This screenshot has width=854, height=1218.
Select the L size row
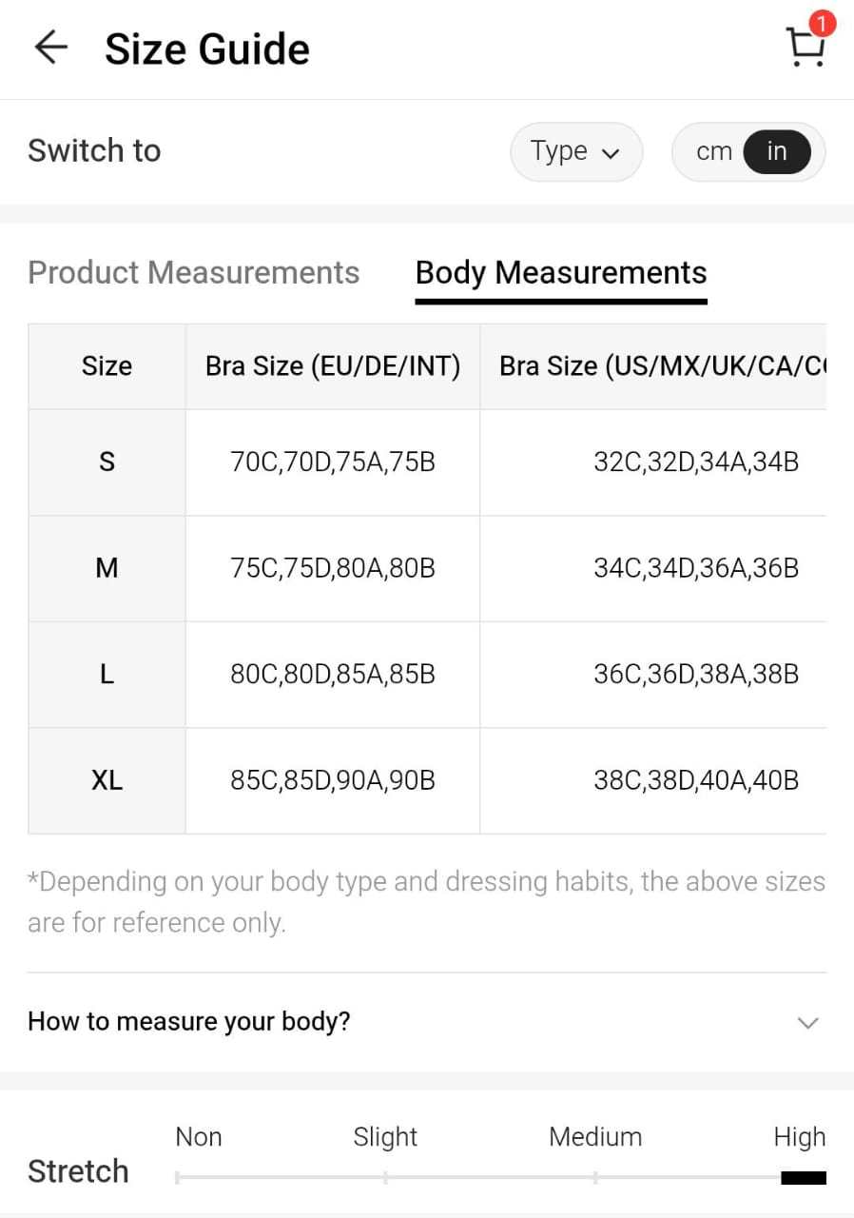tap(107, 675)
